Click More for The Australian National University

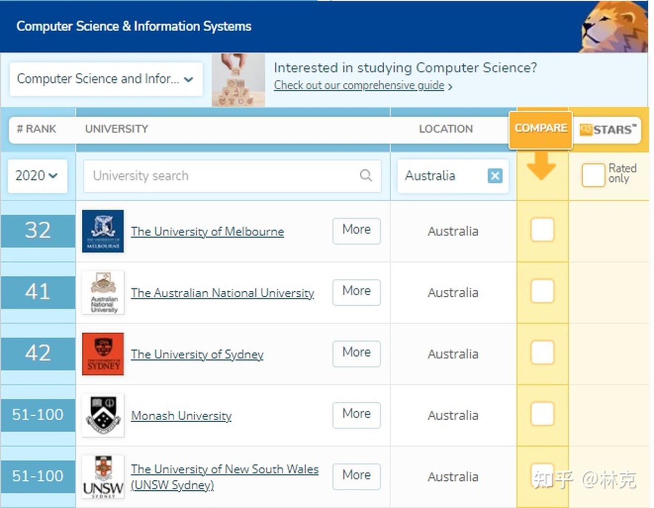[357, 292]
